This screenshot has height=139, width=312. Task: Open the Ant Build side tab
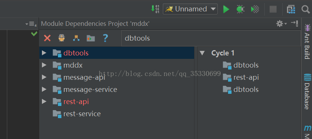pyautogui.click(x=307, y=41)
